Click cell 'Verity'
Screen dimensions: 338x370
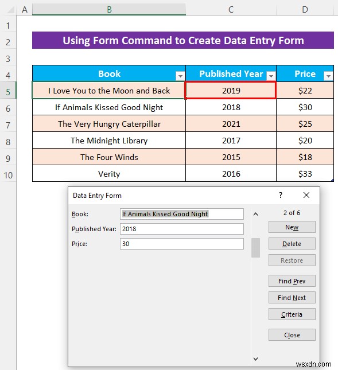[109, 174]
